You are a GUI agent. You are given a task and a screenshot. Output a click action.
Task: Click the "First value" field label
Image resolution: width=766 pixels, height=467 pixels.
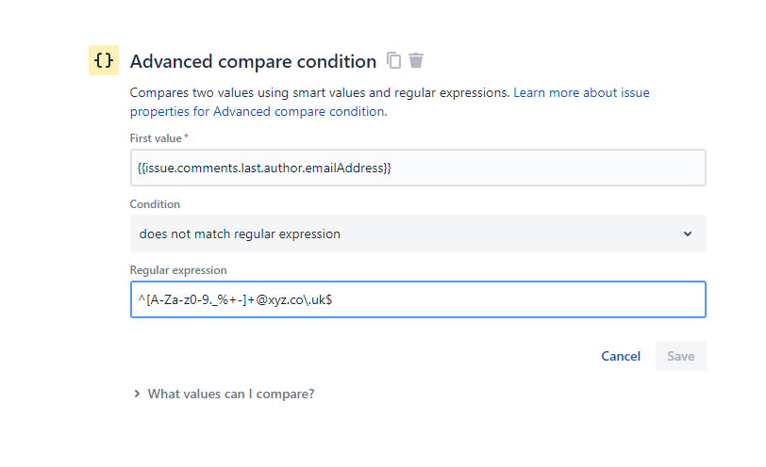point(156,138)
